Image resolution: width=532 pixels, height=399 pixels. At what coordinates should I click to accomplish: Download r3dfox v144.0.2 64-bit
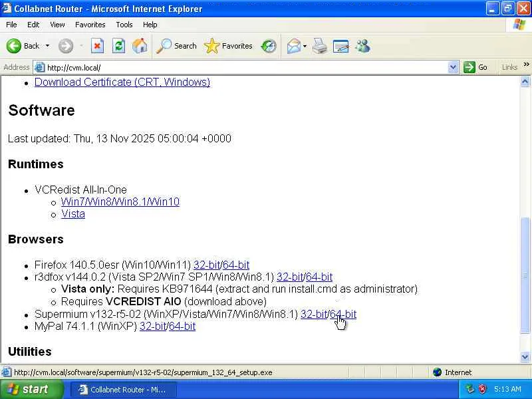click(319, 277)
